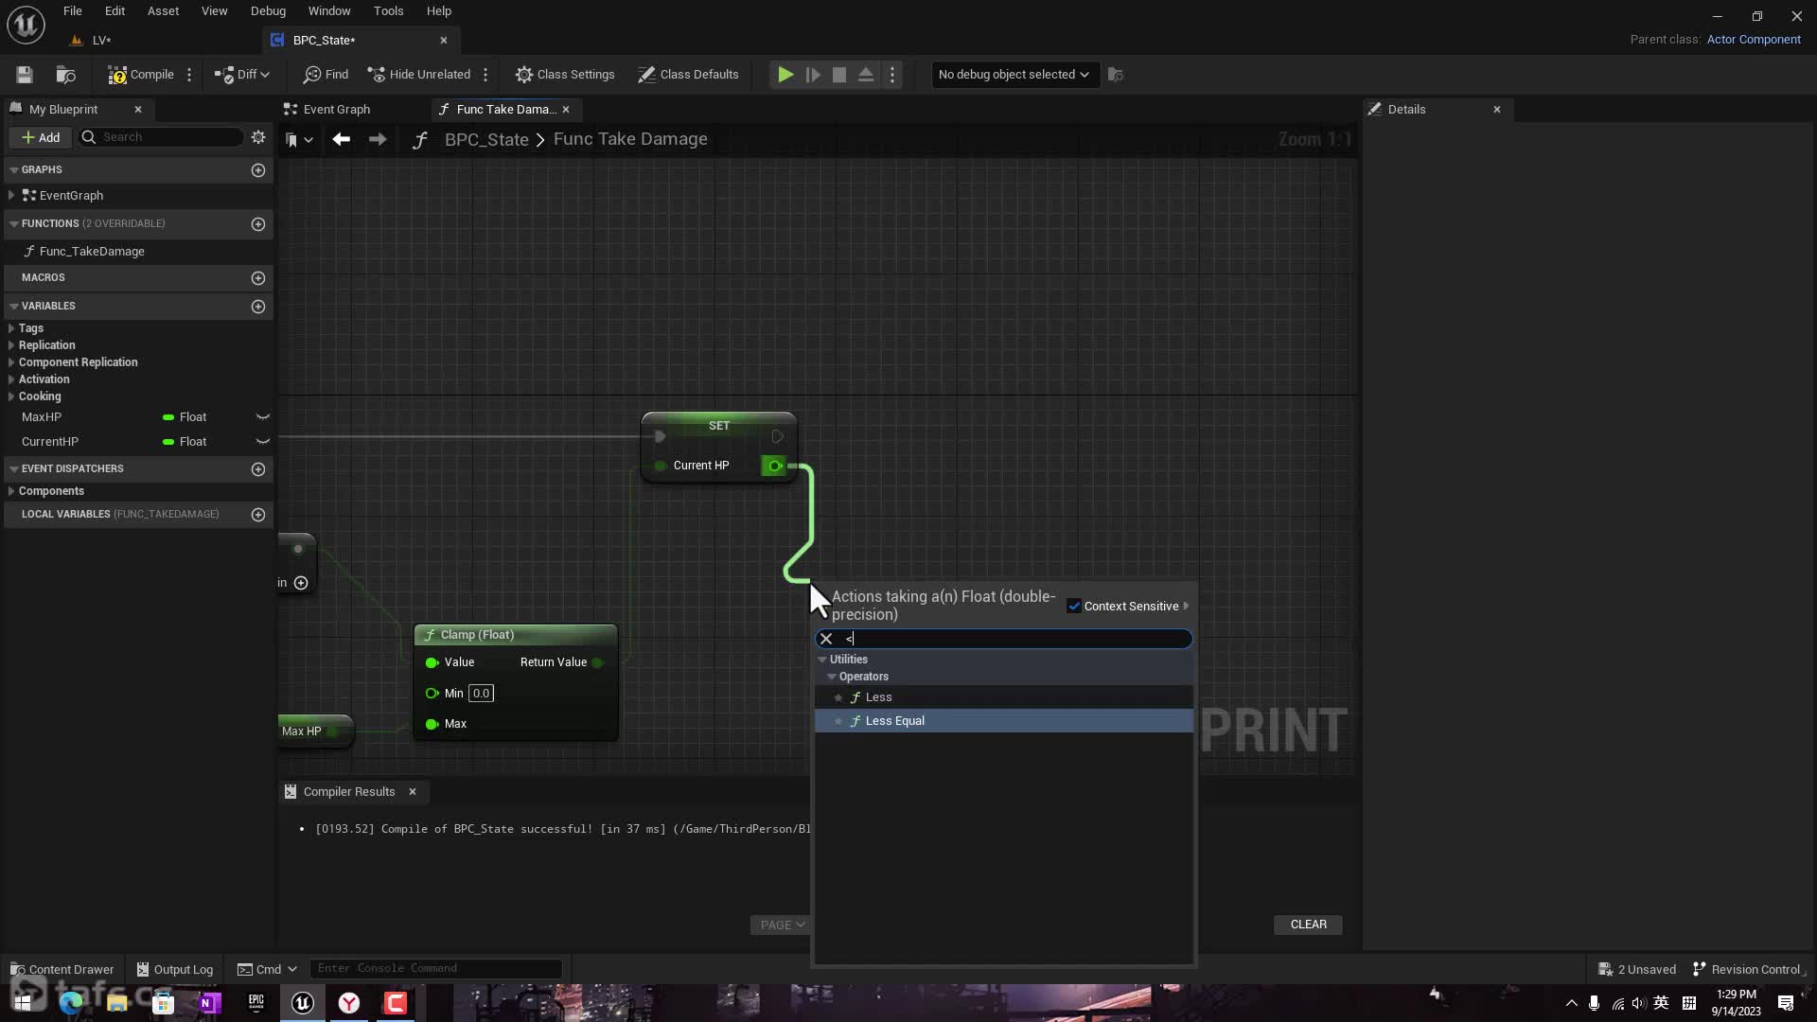Add a new macro with plus icon
This screenshot has height=1022, width=1817.
pyautogui.click(x=258, y=278)
